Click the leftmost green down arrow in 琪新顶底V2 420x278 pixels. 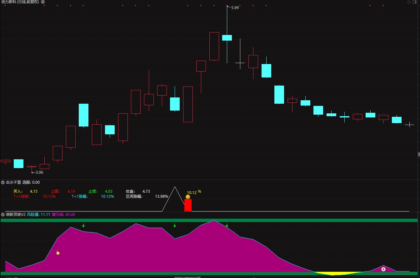pos(83,226)
